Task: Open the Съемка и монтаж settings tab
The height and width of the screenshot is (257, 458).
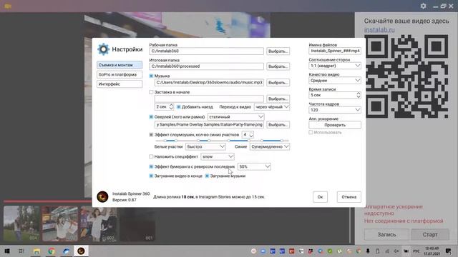Action: [120, 65]
